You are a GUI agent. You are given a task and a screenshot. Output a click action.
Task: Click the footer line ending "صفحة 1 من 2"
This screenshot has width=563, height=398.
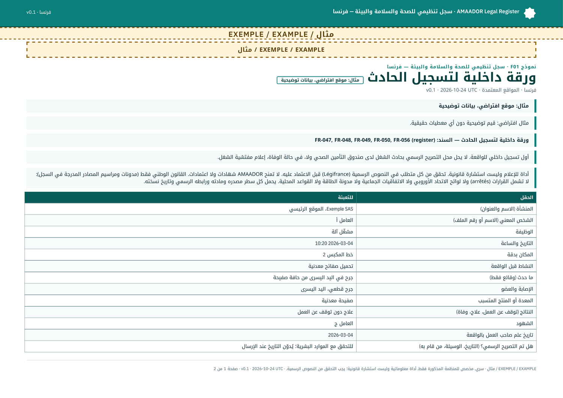375,369
